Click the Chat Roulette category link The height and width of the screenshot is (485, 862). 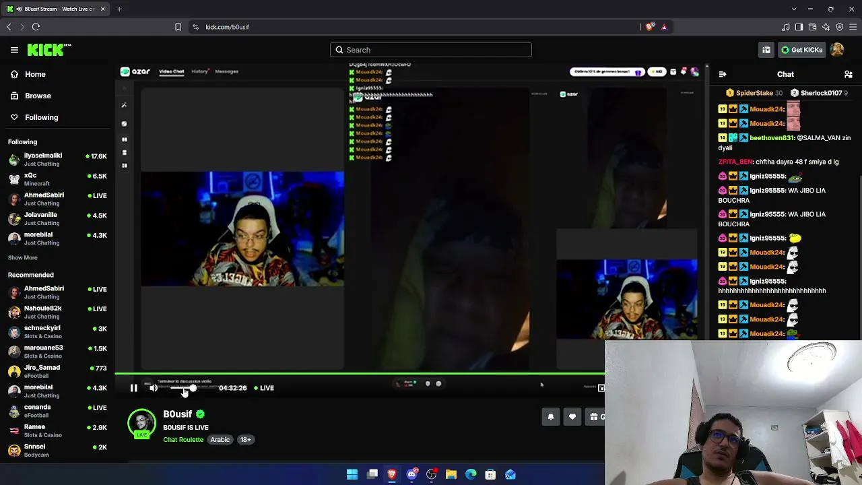pos(183,440)
